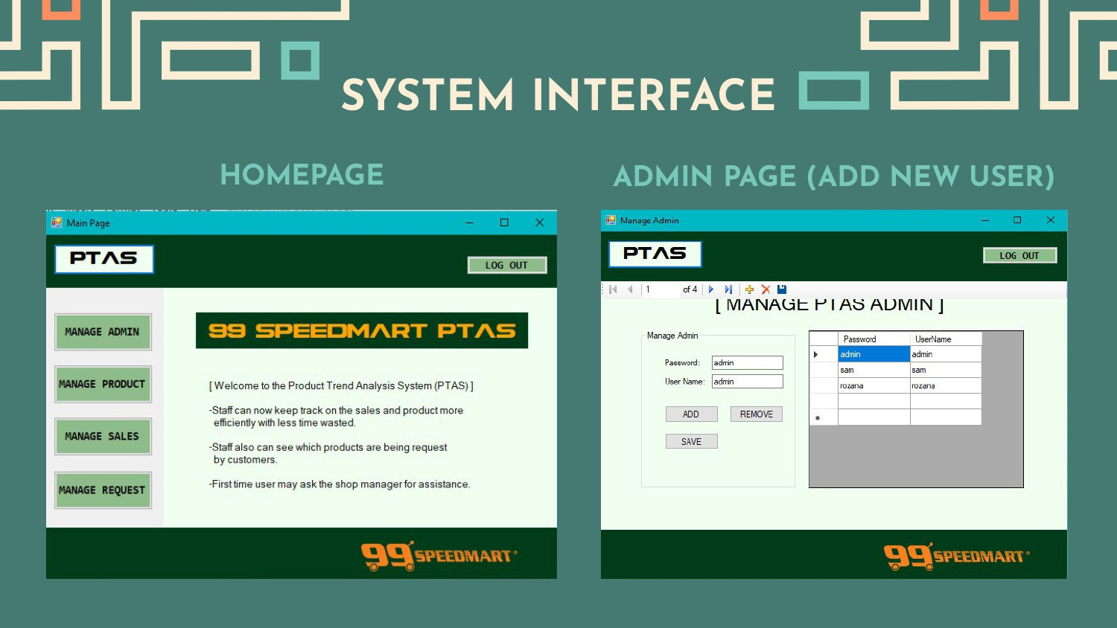The width and height of the screenshot is (1117, 628).
Task: Go to next record with blue arrow
Action: tap(711, 289)
